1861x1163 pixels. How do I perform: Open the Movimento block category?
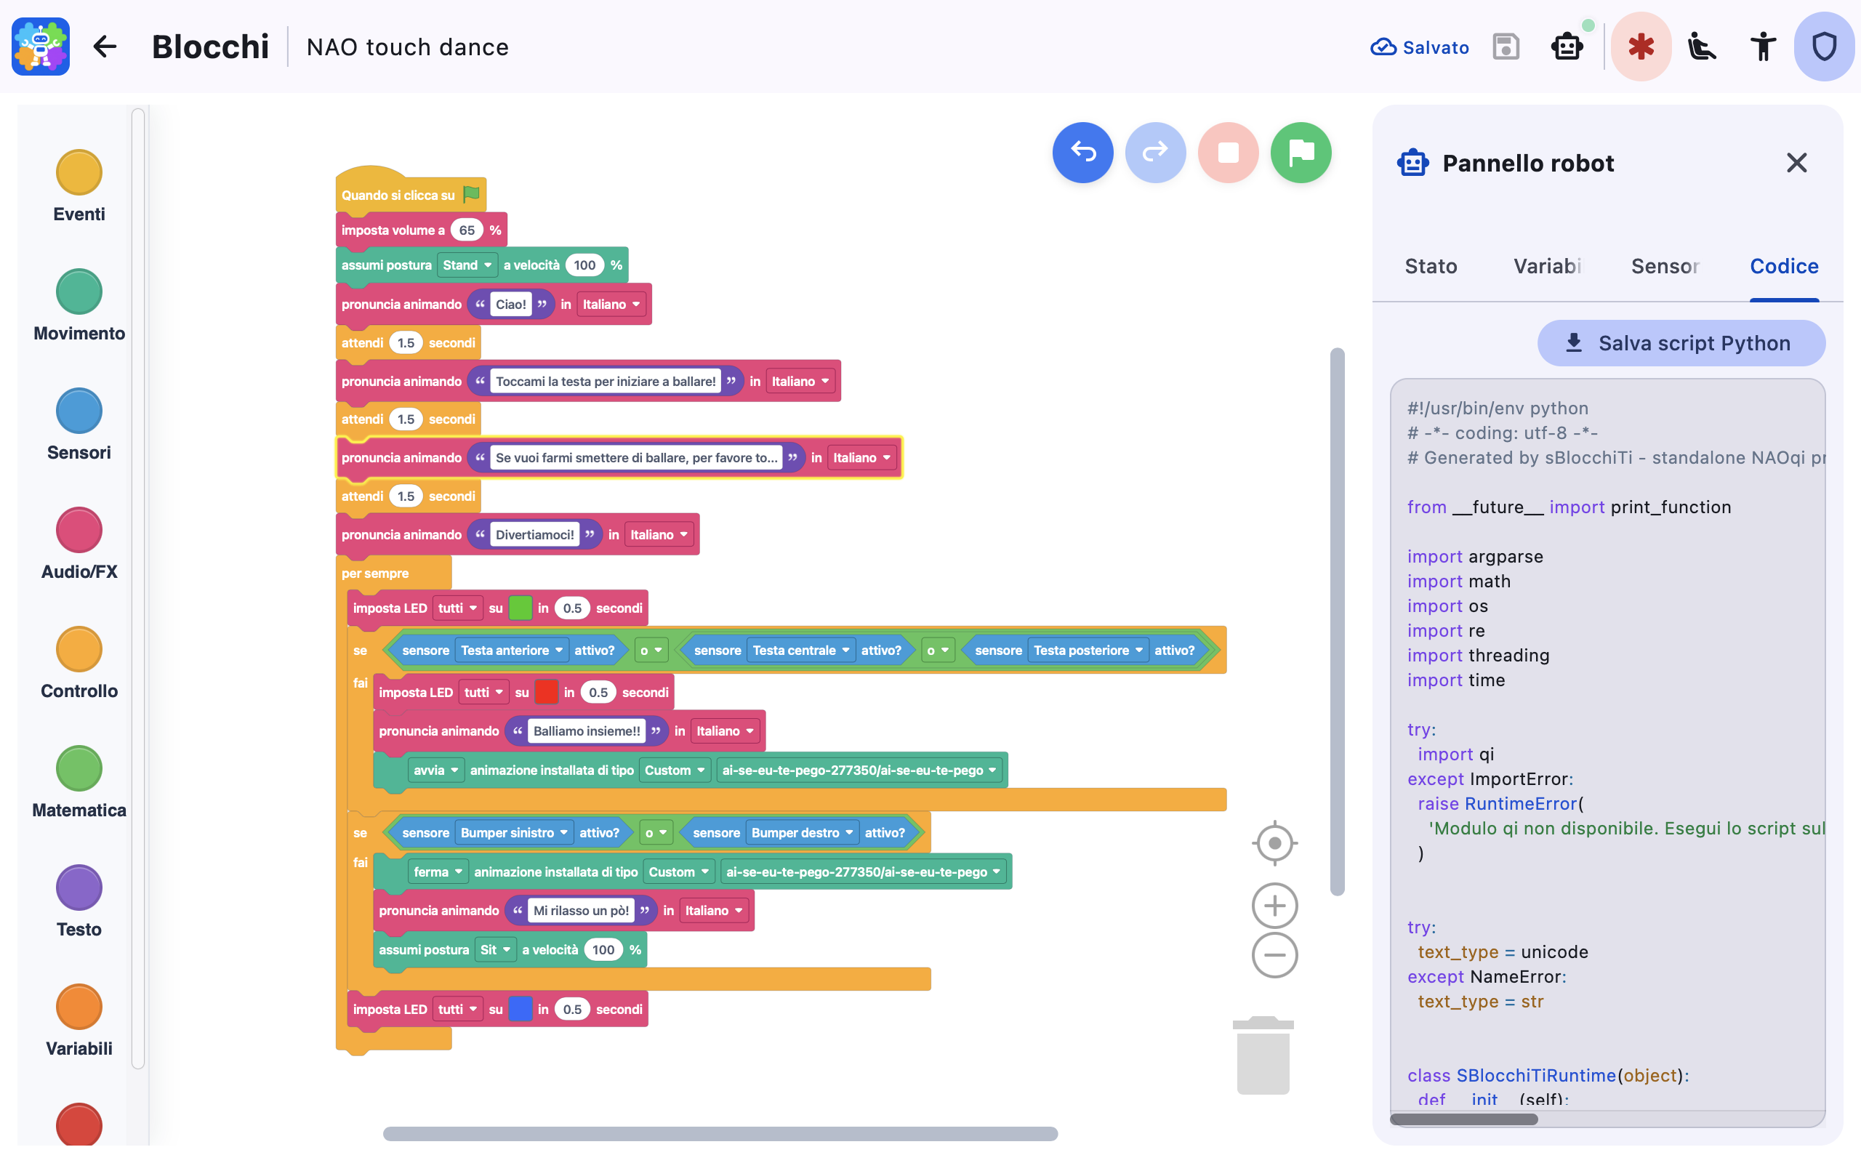tap(79, 306)
